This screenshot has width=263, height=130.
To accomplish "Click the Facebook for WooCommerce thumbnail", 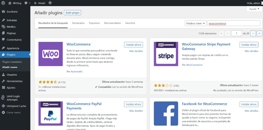I will (166, 114).
